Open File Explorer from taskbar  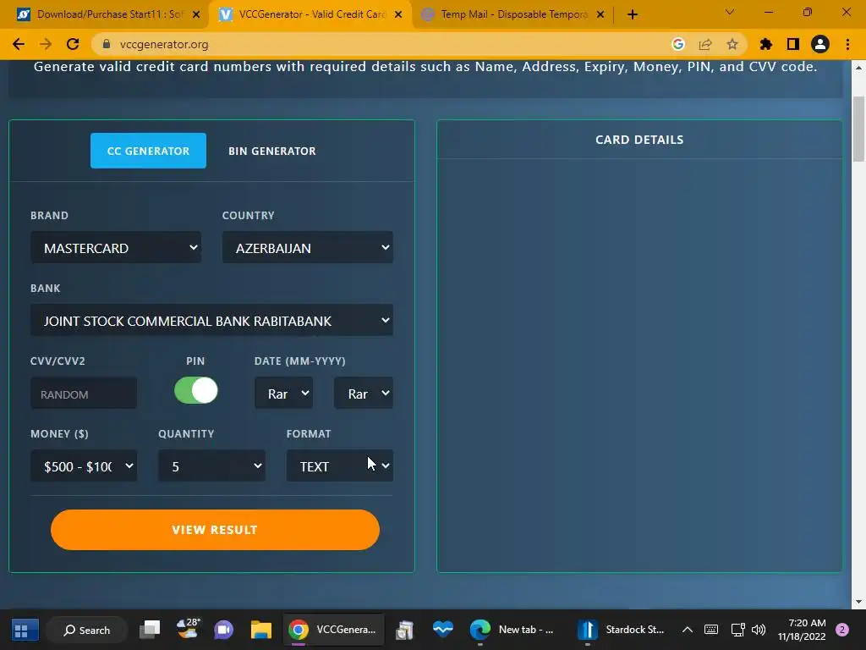click(260, 630)
